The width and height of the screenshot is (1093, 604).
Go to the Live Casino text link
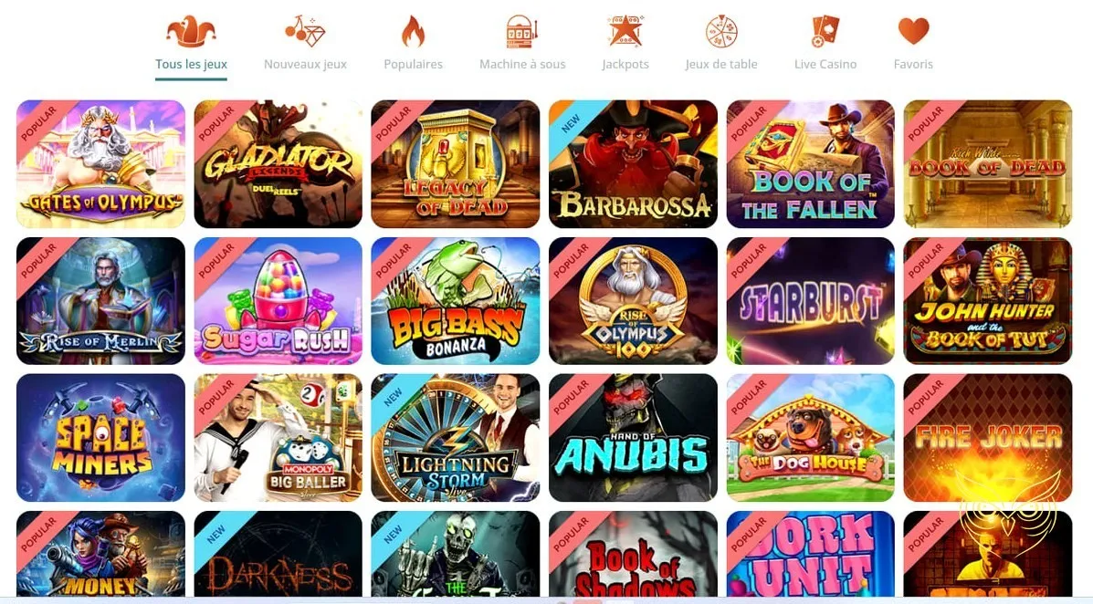pos(825,64)
